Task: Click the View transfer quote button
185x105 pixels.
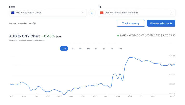Action: point(161,23)
